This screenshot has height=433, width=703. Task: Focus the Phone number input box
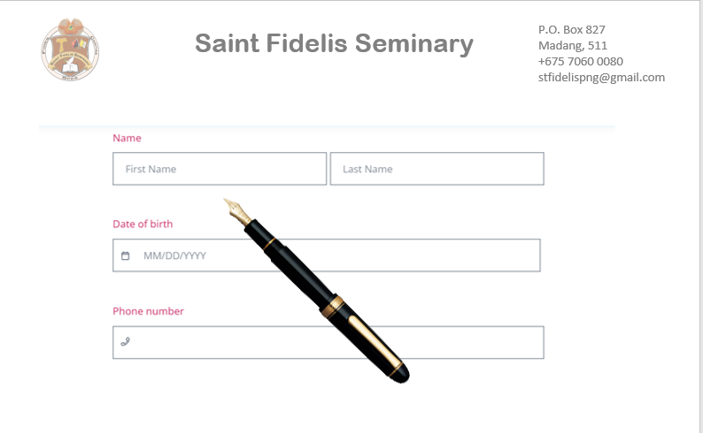coord(221,342)
